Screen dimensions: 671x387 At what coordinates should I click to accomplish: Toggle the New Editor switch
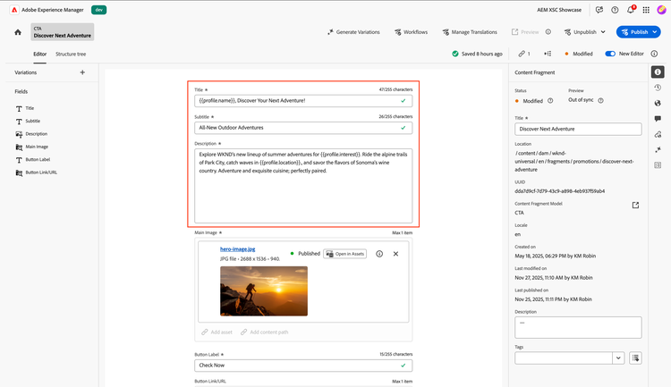(610, 54)
